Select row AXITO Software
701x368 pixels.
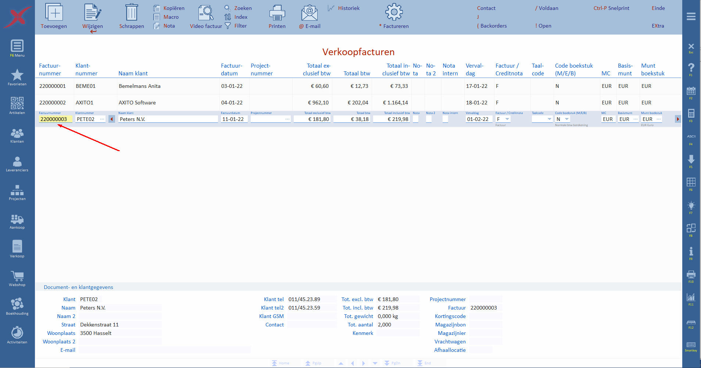click(358, 103)
